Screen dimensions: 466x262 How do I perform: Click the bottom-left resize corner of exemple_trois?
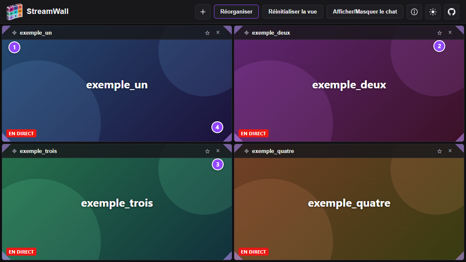coord(5,257)
